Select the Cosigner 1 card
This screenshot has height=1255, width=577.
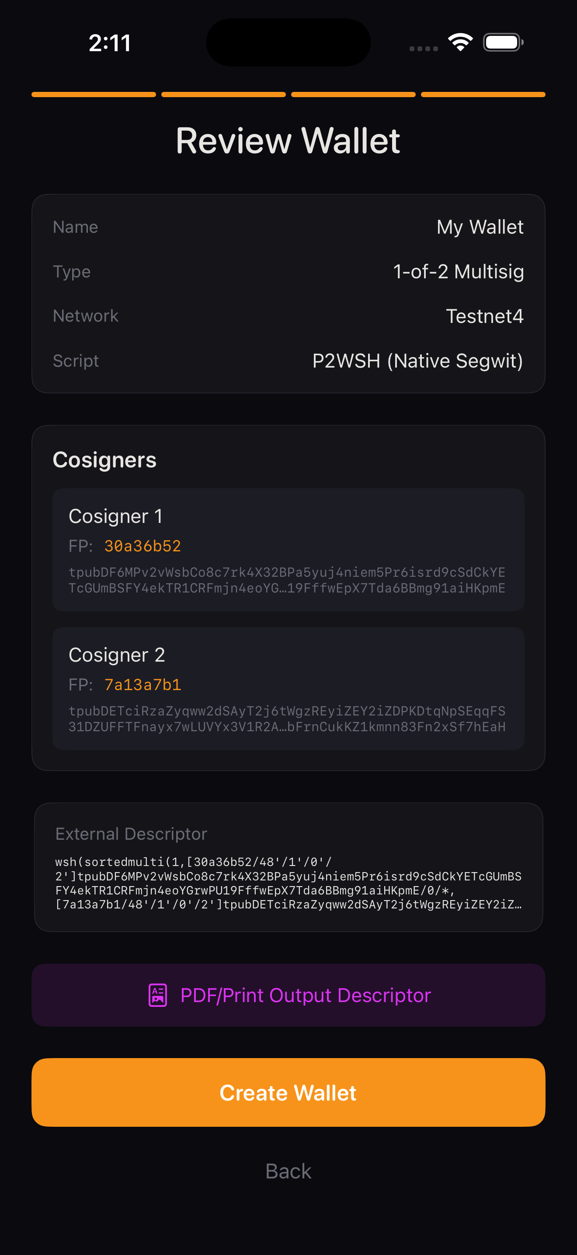288,550
